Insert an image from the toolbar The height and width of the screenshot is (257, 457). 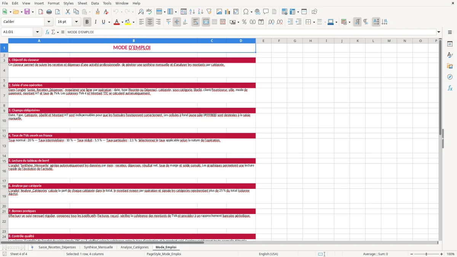tap(219, 12)
